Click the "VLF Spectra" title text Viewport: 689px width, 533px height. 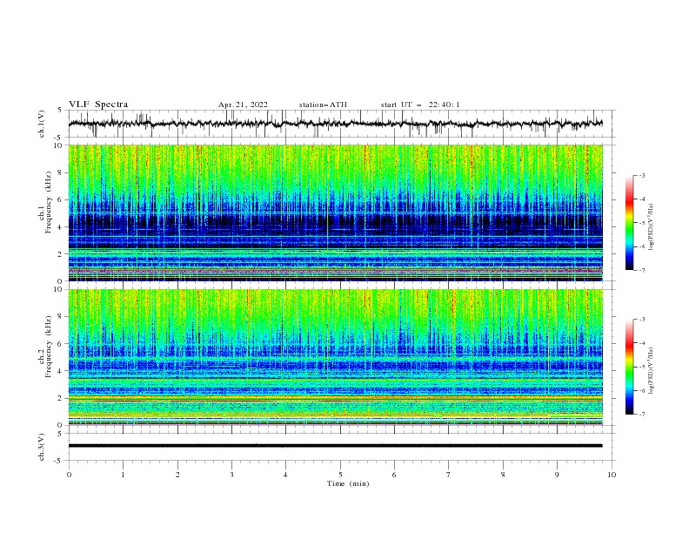[98, 105]
